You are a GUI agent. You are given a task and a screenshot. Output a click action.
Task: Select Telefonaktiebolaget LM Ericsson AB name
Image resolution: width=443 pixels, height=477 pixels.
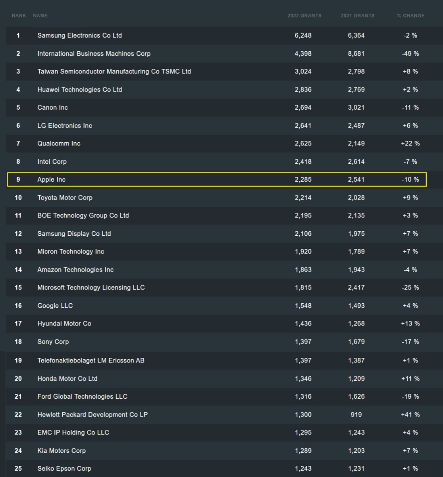pyautogui.click(x=91, y=361)
